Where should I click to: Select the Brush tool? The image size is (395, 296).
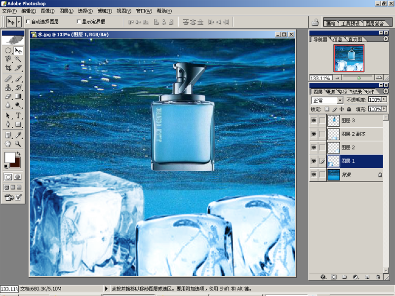pyautogui.click(x=18, y=78)
